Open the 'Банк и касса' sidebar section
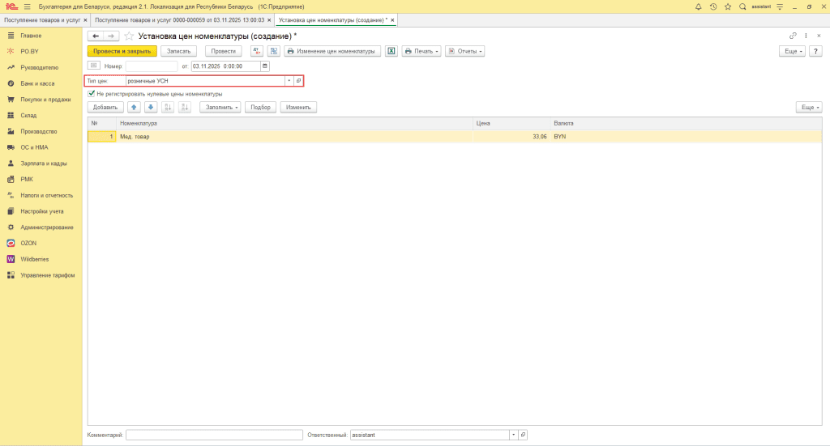 (x=37, y=83)
